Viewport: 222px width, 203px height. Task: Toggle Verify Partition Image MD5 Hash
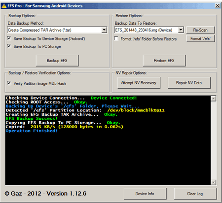tap(9, 83)
